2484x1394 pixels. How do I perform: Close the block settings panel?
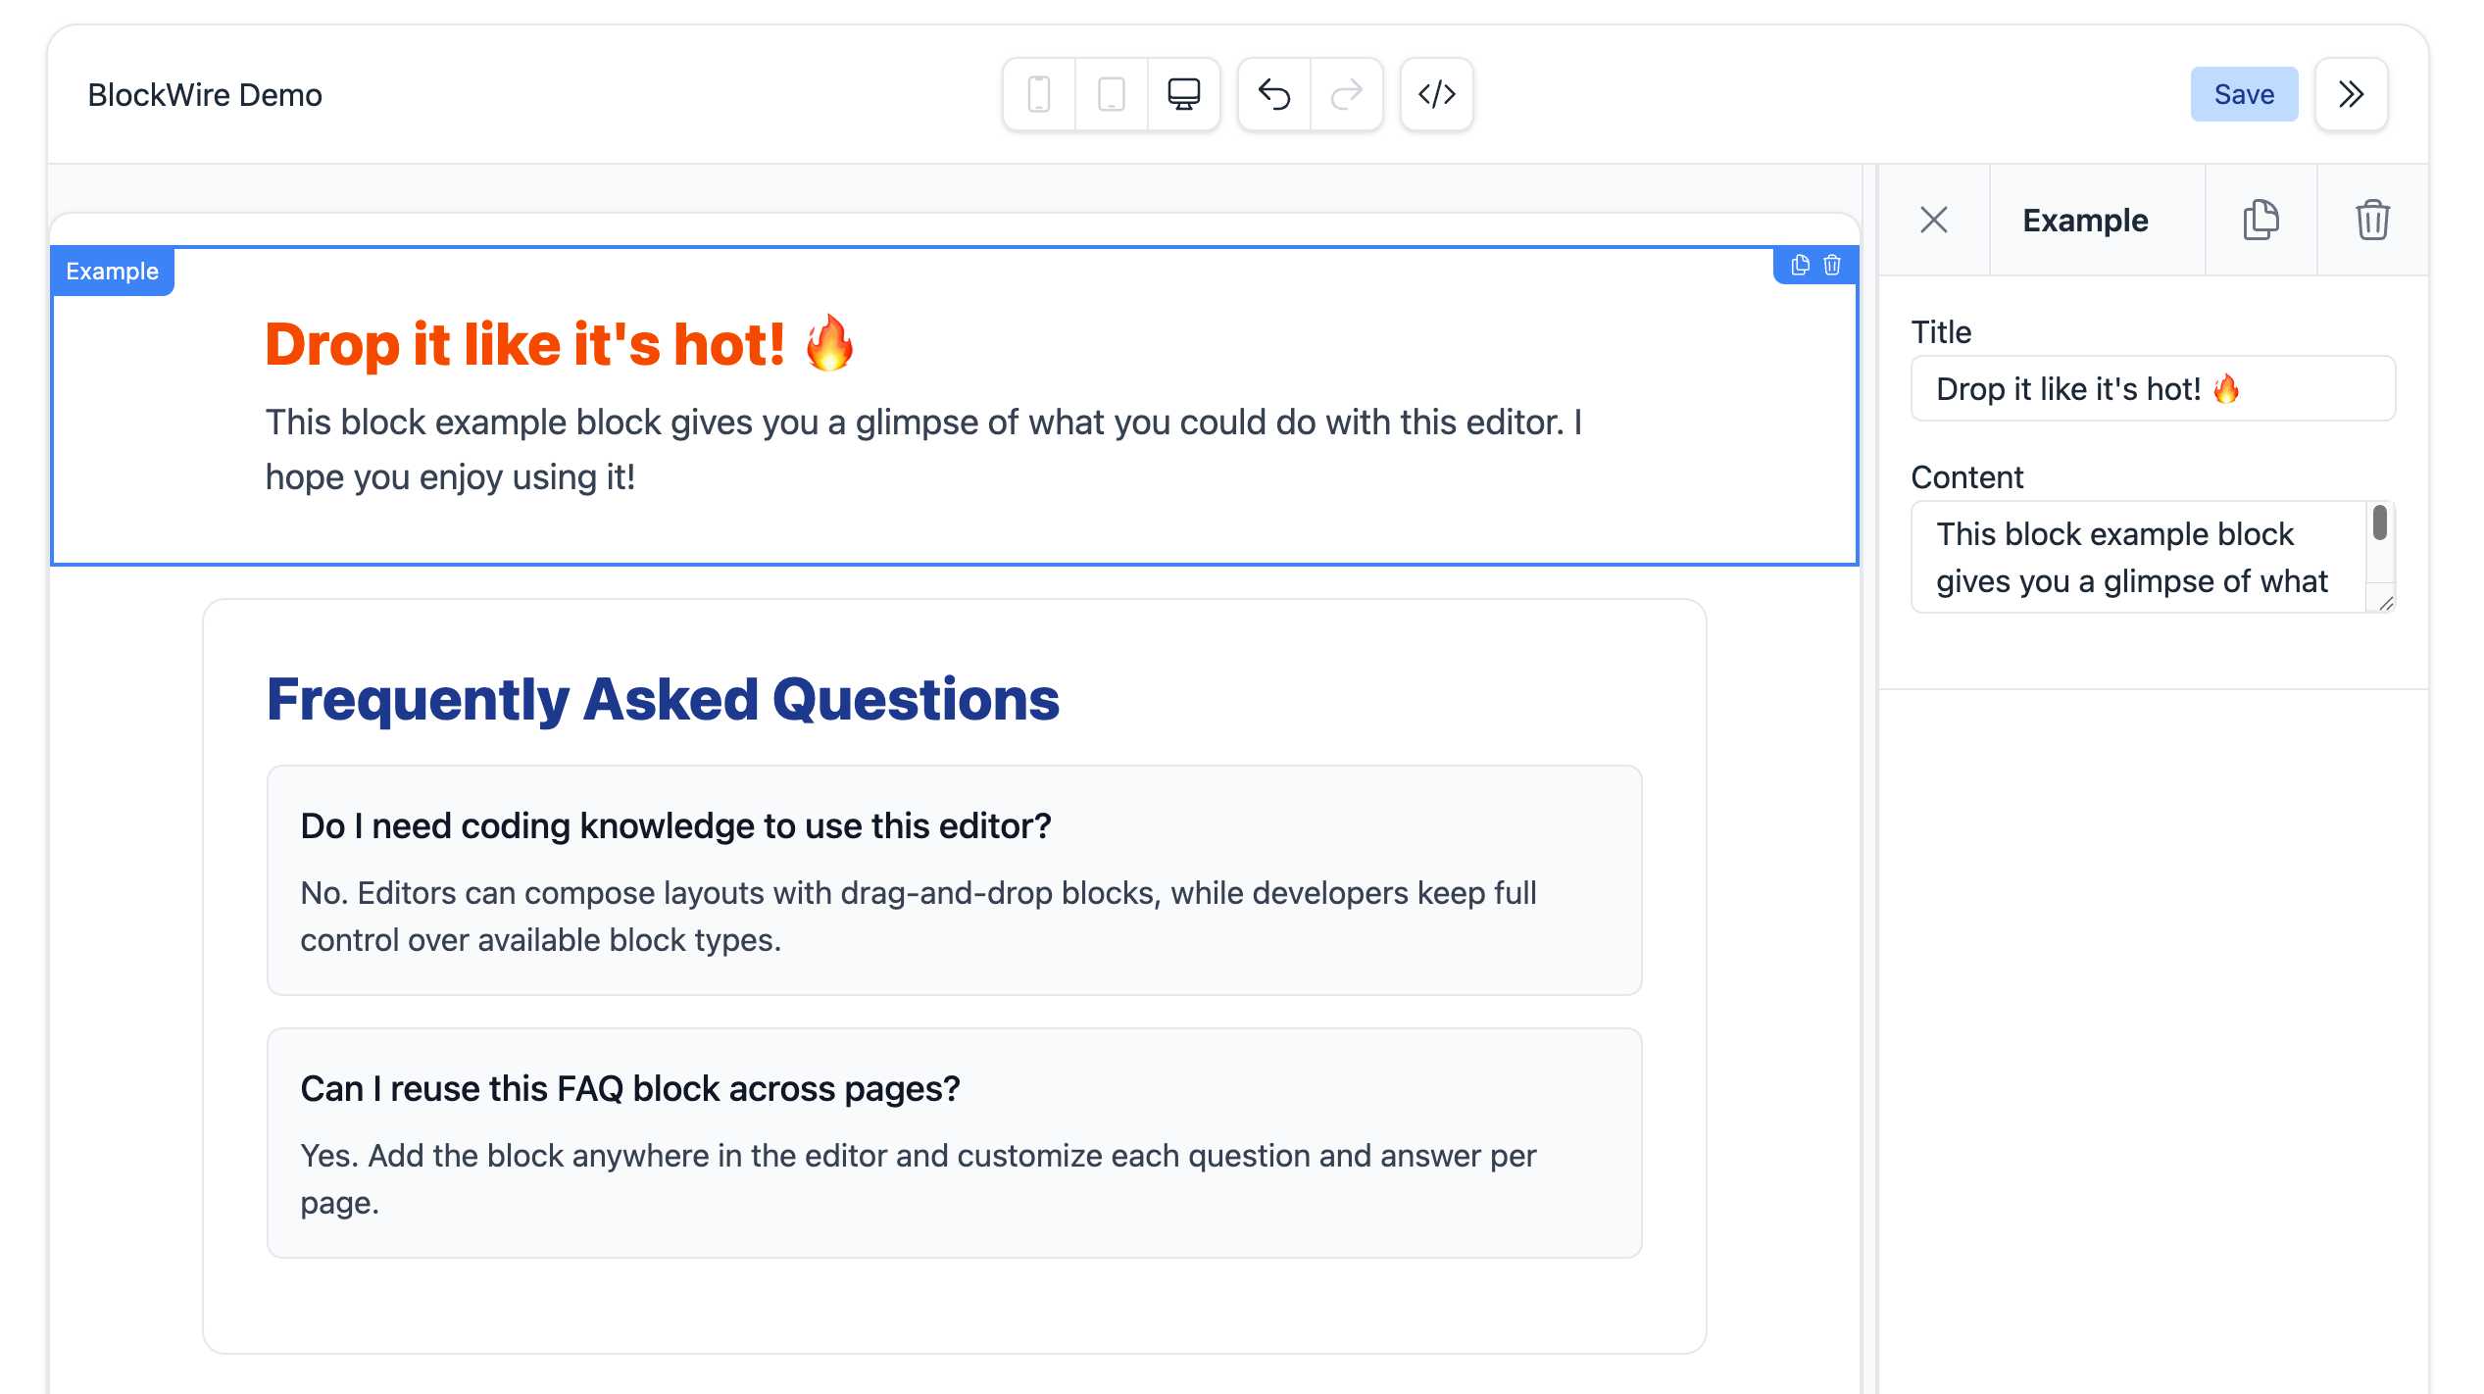tap(1933, 220)
